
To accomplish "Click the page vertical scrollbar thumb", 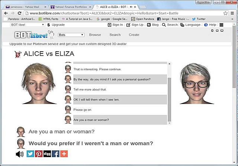I will (234, 56).
